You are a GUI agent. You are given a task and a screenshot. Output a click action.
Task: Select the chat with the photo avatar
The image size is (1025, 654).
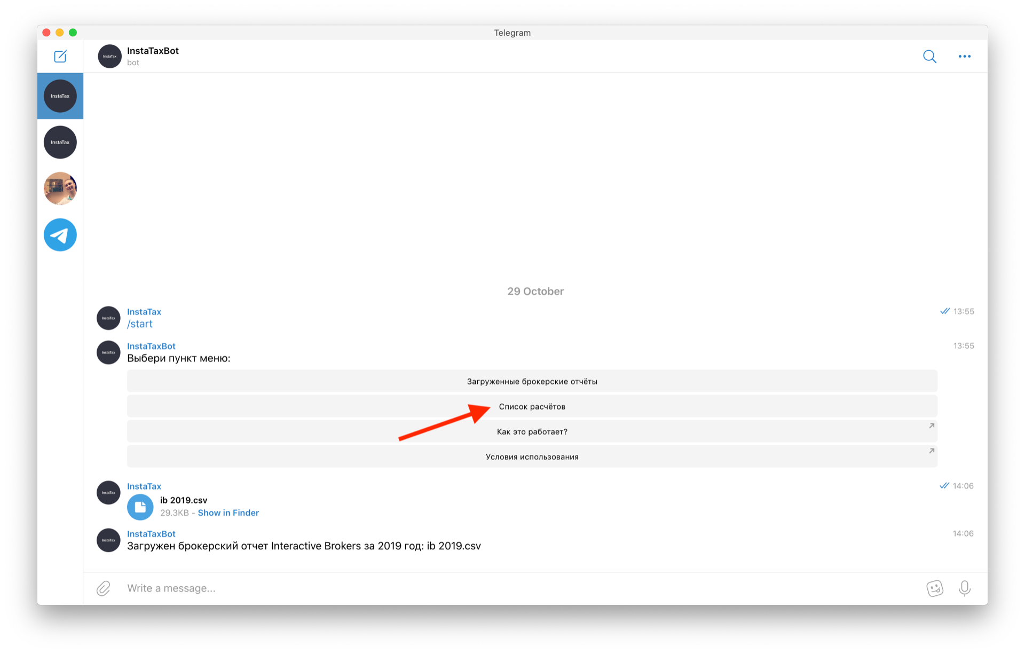click(60, 188)
